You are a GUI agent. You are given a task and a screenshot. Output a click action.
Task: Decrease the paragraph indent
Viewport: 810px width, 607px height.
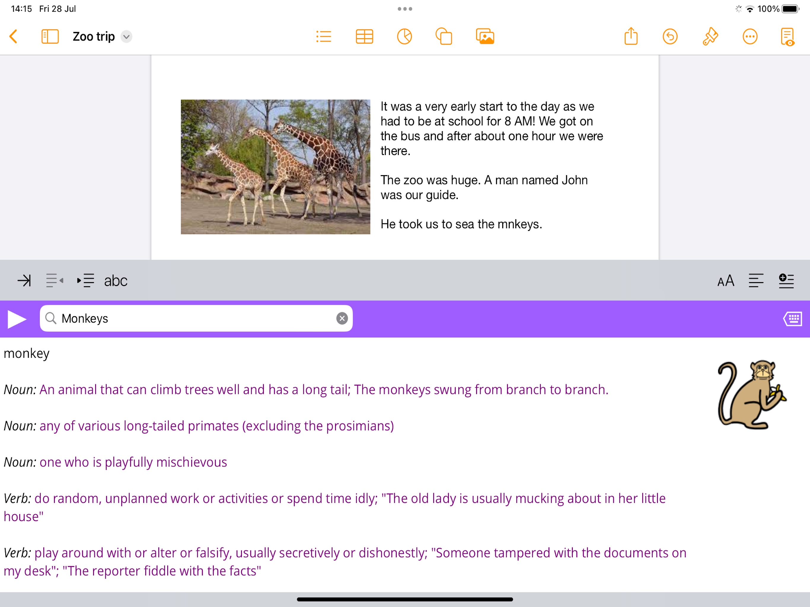(55, 281)
